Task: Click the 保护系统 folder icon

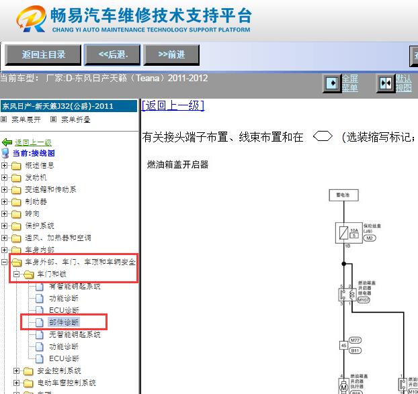Action: [16, 226]
